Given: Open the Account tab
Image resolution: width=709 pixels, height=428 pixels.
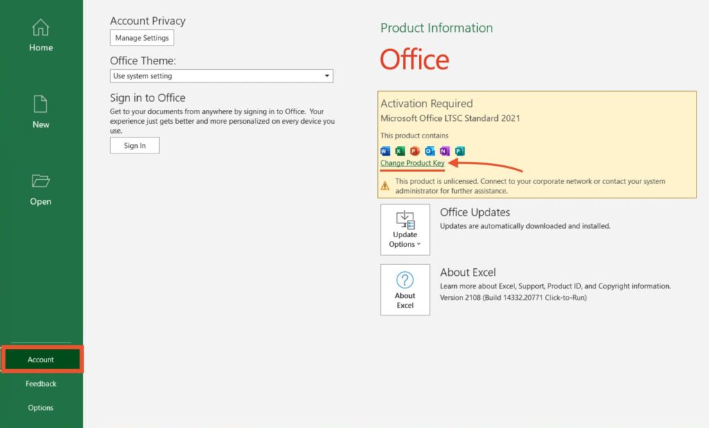Looking at the screenshot, I should pyautogui.click(x=41, y=360).
